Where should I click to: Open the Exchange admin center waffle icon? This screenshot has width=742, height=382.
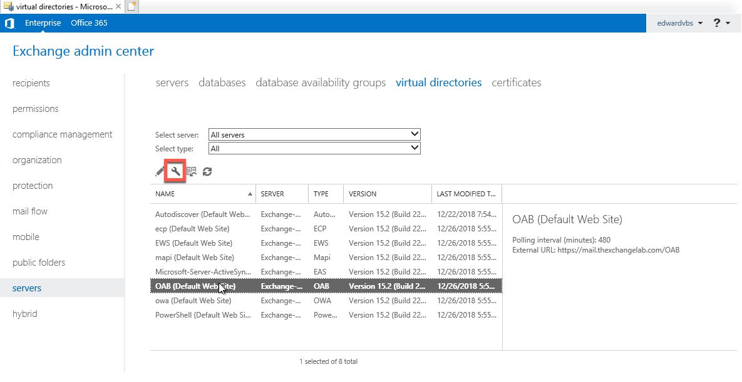point(10,23)
